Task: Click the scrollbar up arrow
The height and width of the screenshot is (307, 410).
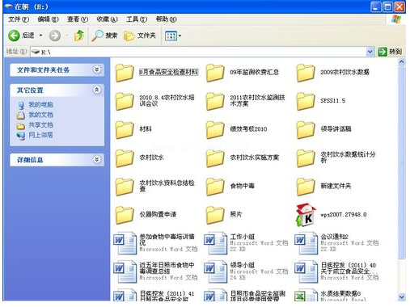Action: point(401,62)
